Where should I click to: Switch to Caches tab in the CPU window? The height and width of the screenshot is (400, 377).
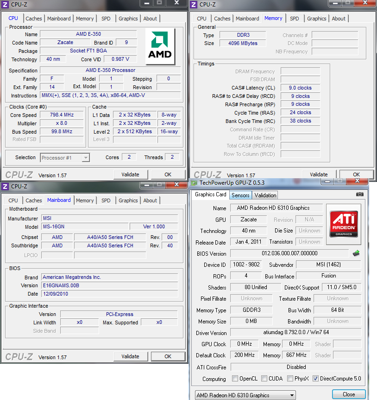[34, 19]
